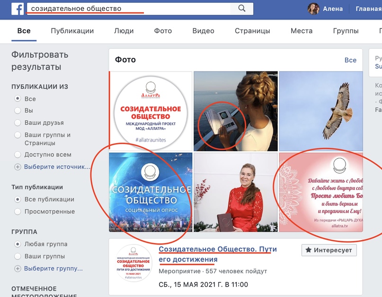Click the magnifier search button
This screenshot has height=297, width=382.
coord(242,9)
